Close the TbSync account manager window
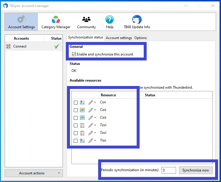Image resolution: width=221 pixels, height=182 pixels. pos(213,6)
